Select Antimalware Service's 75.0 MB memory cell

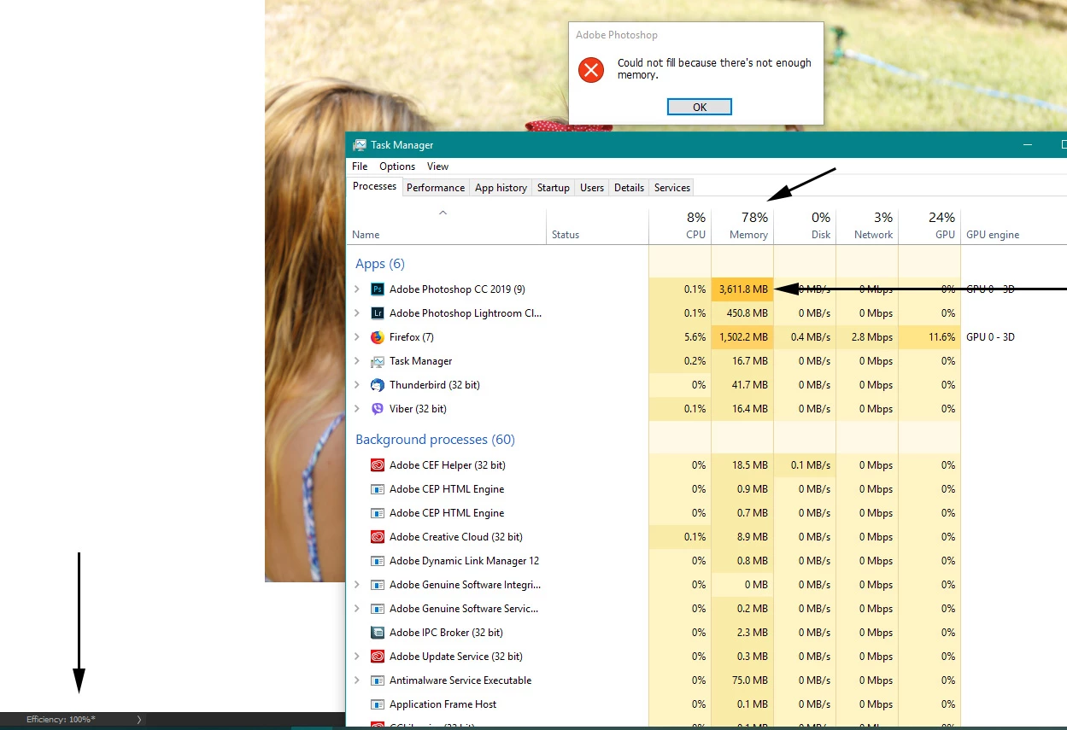point(742,680)
